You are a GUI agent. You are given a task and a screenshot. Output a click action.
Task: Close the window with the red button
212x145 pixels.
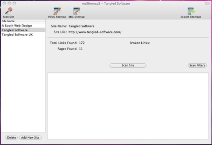(4, 4)
